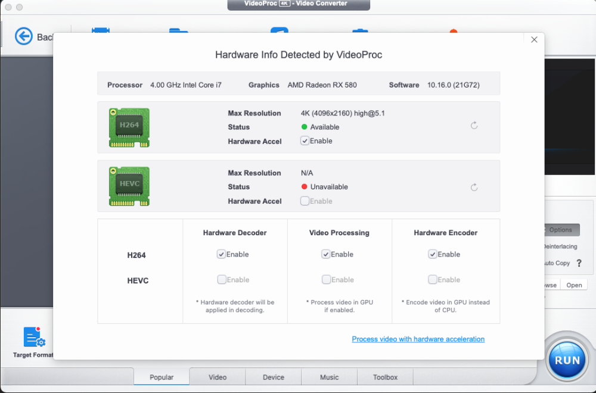Click the H264 chip icon
Viewport: 596px width, 393px height.
(x=129, y=127)
